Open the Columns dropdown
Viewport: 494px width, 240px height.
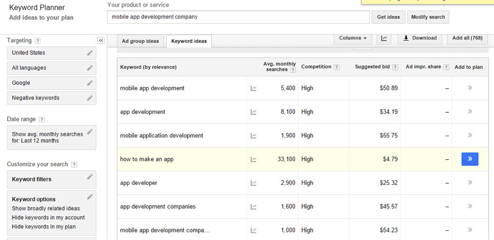tap(353, 38)
